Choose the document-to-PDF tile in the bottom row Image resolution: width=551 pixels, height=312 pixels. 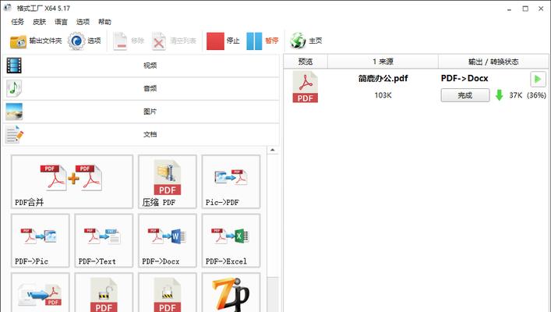tap(40, 292)
